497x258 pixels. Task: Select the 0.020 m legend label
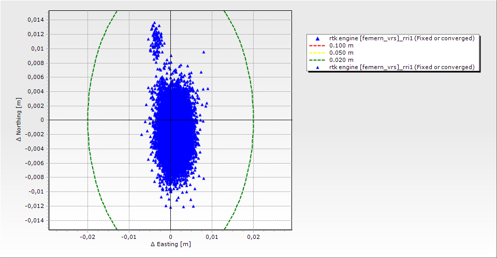(x=342, y=60)
